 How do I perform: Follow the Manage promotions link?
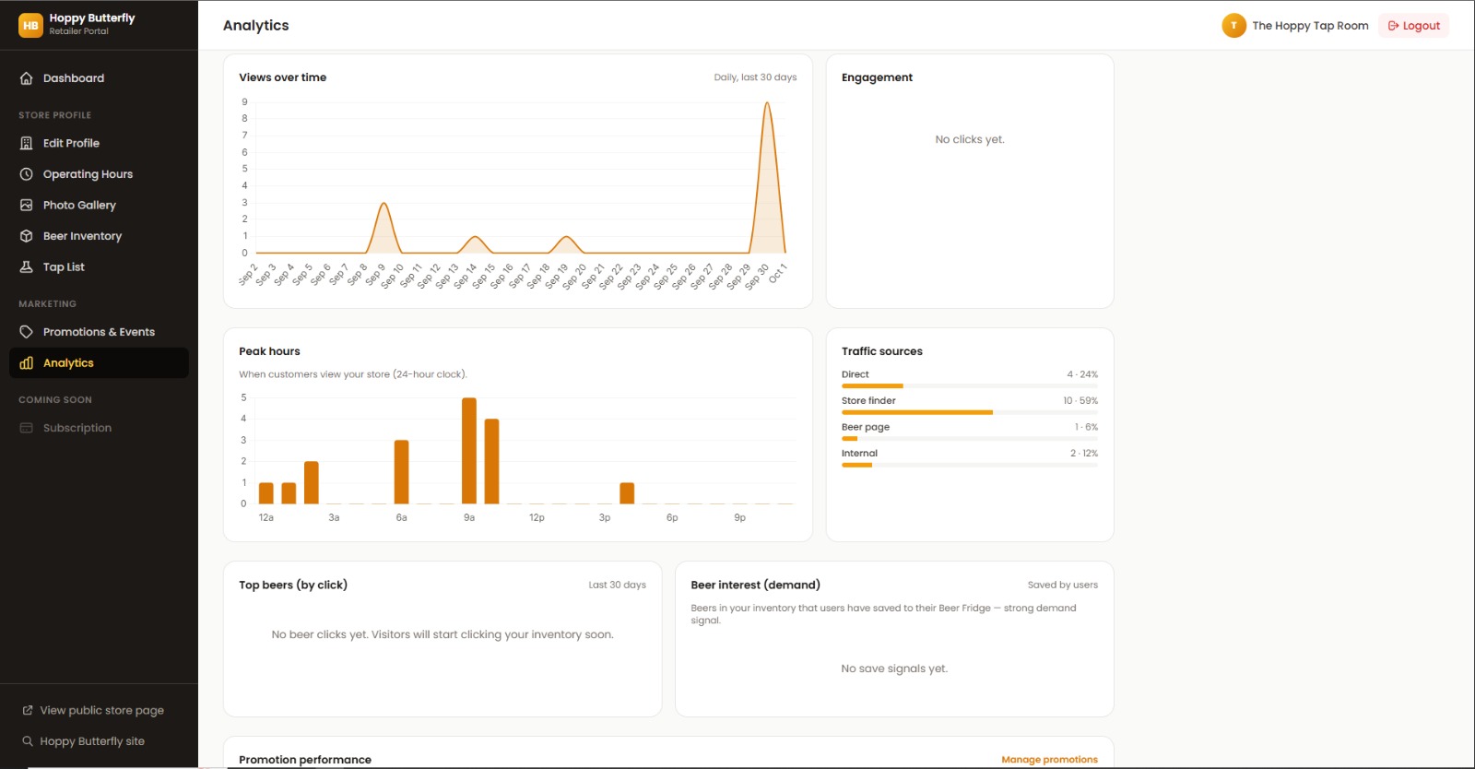[x=1049, y=760]
